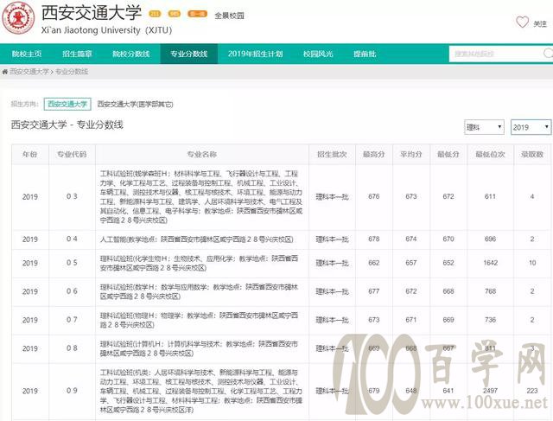Click lowest rank 768 cell
Viewport: 553px width, 421px height.
tap(490, 291)
